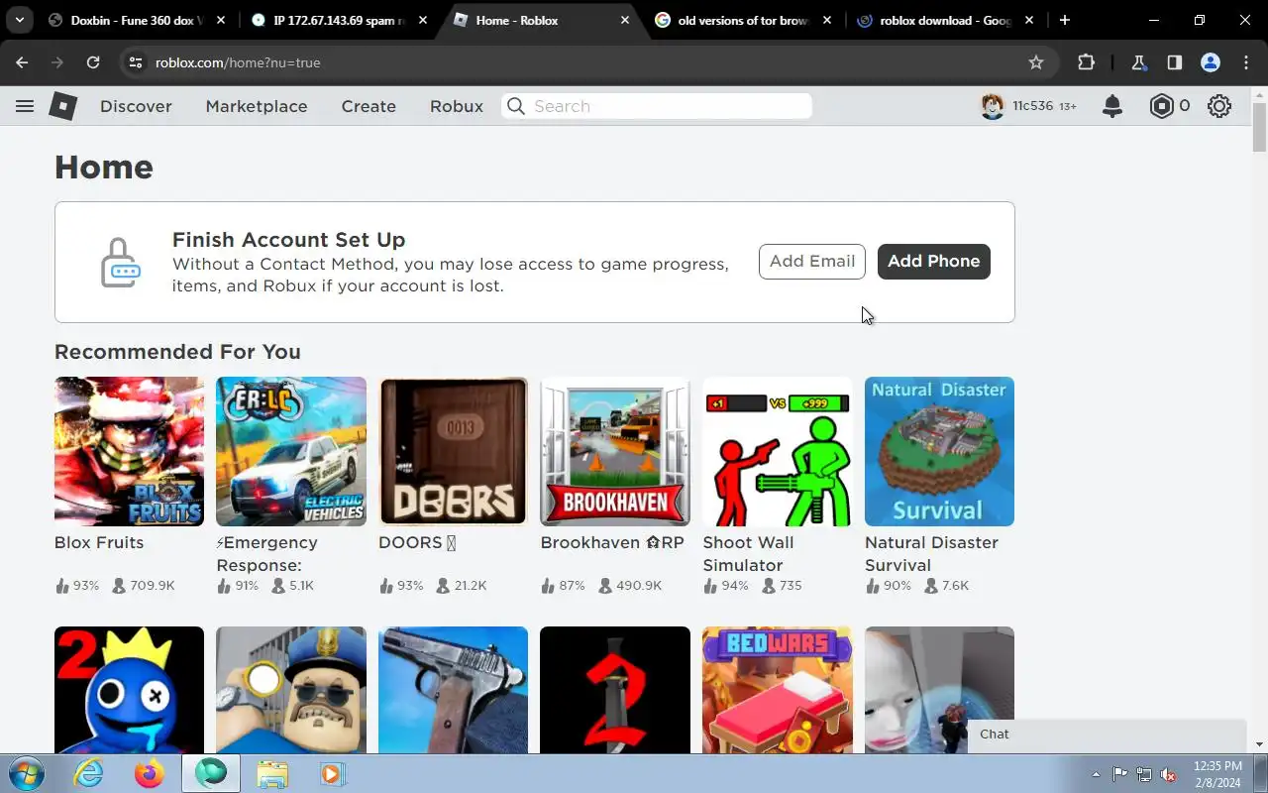The width and height of the screenshot is (1268, 793).
Task: Open the Blox Fruits game thumbnail
Action: pyautogui.click(x=129, y=451)
